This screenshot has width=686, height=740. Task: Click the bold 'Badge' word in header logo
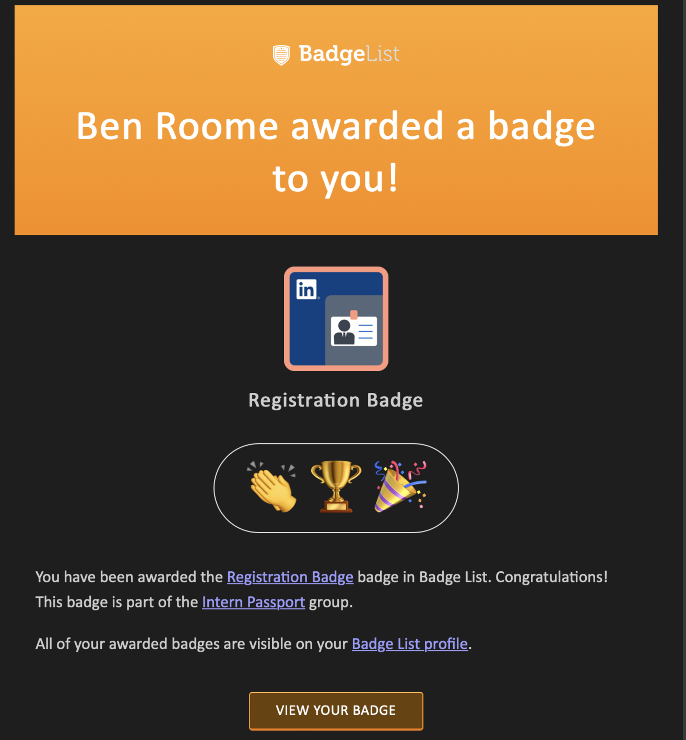coord(331,54)
